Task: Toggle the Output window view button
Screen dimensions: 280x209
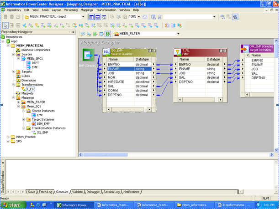Action: click(98, 17)
